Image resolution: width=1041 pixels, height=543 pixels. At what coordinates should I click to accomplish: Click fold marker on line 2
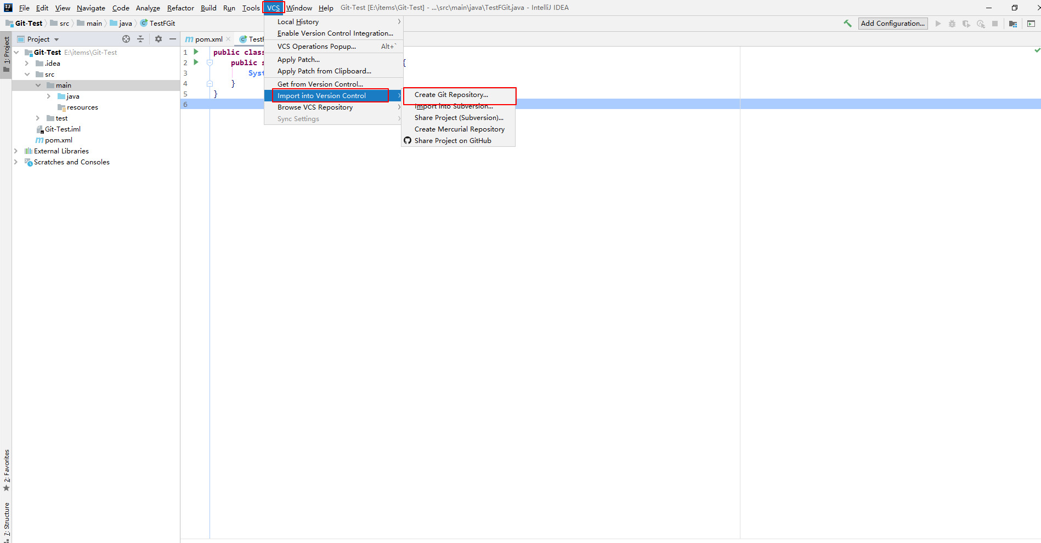tap(210, 62)
